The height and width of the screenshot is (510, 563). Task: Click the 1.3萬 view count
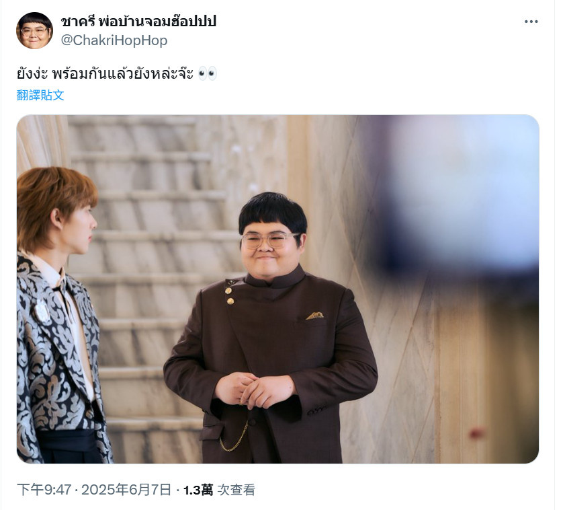point(198,490)
